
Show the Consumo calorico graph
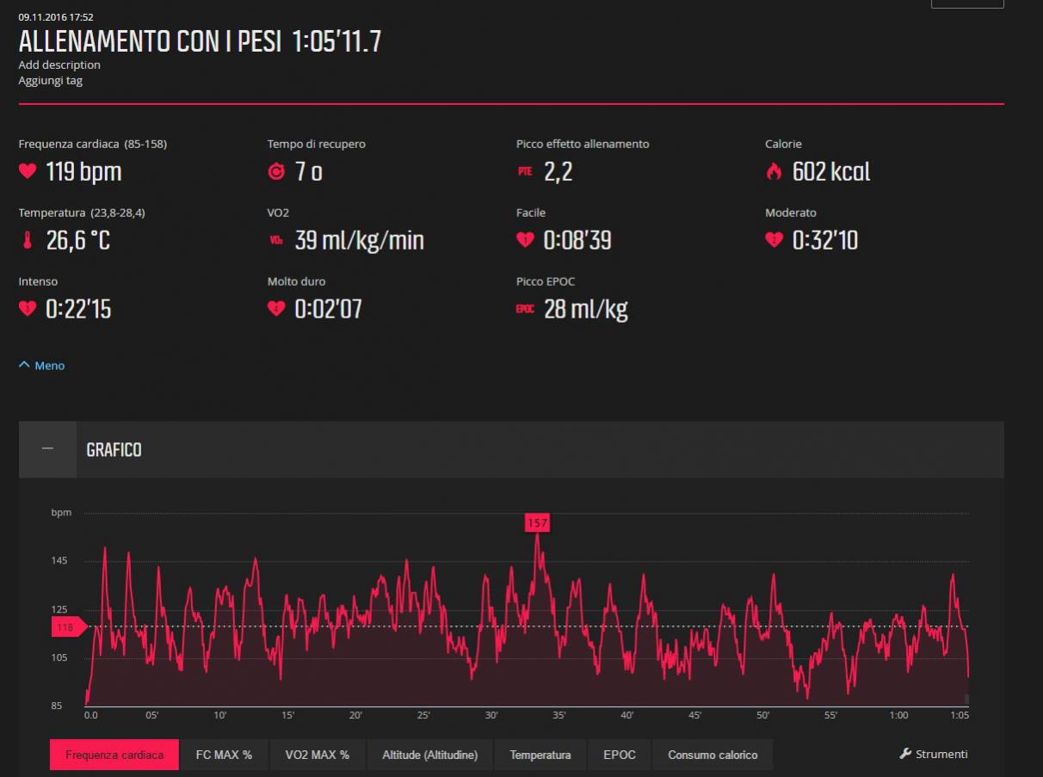713,755
